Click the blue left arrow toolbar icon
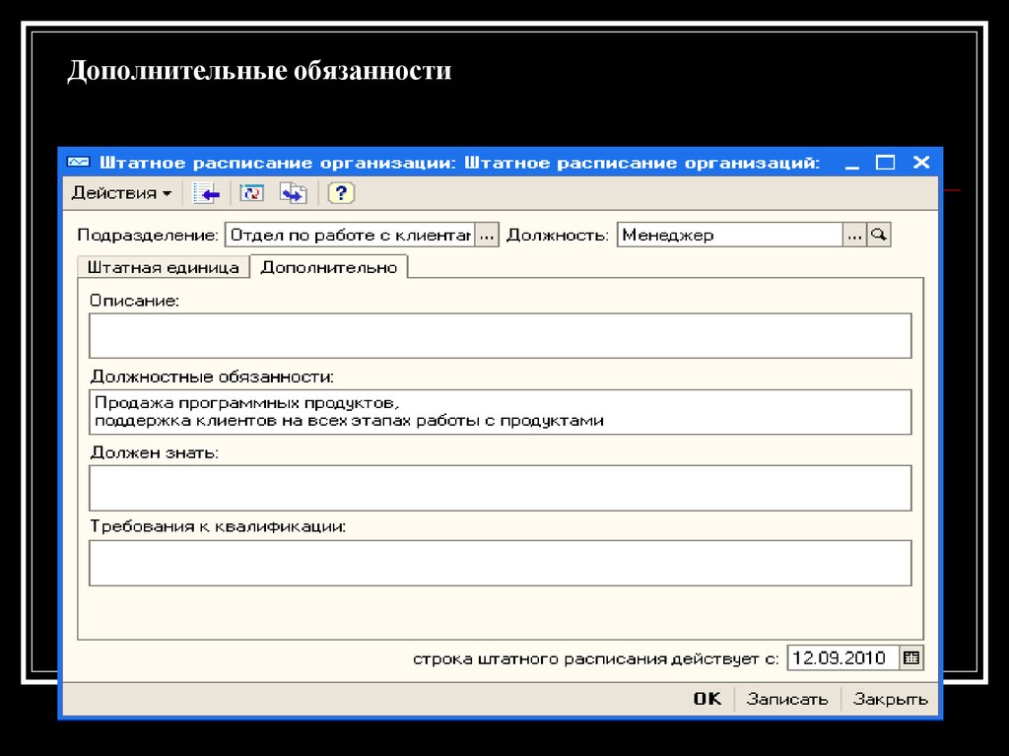 [206, 193]
